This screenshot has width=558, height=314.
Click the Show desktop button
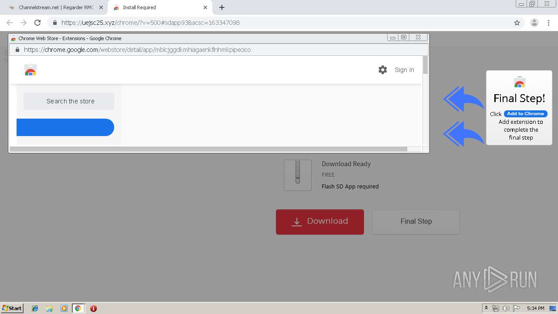[x=553, y=308]
